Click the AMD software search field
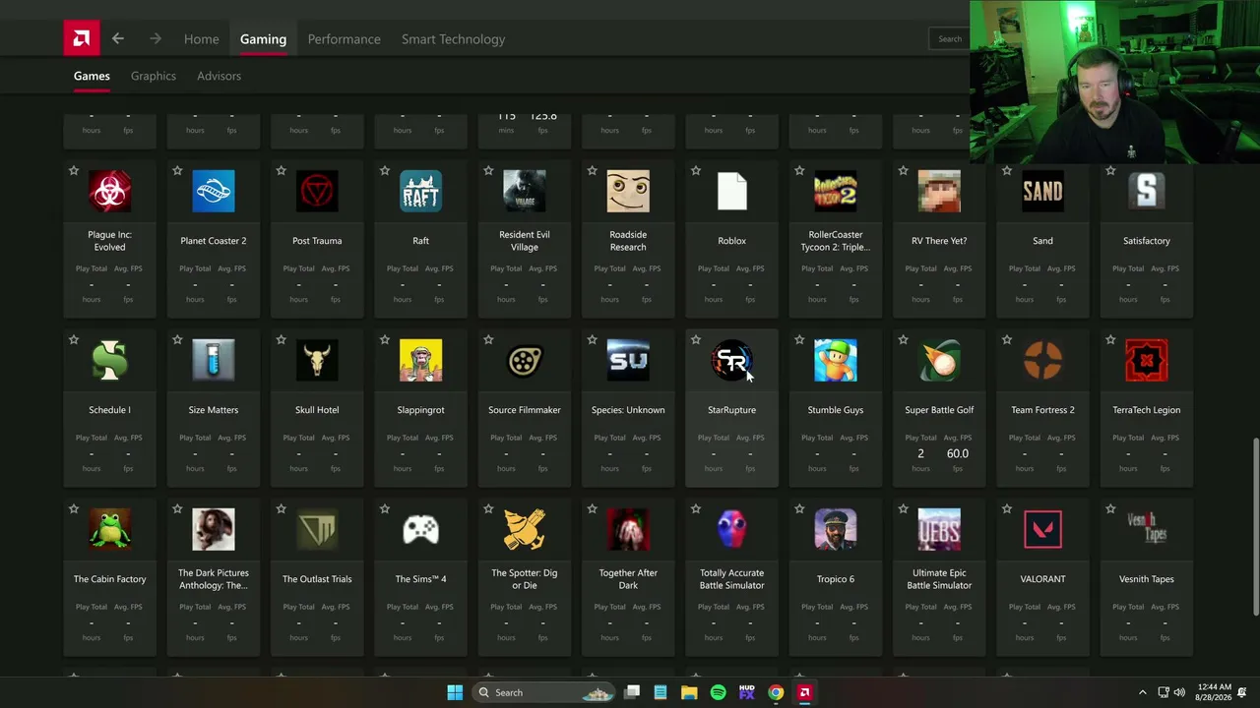 (x=949, y=39)
